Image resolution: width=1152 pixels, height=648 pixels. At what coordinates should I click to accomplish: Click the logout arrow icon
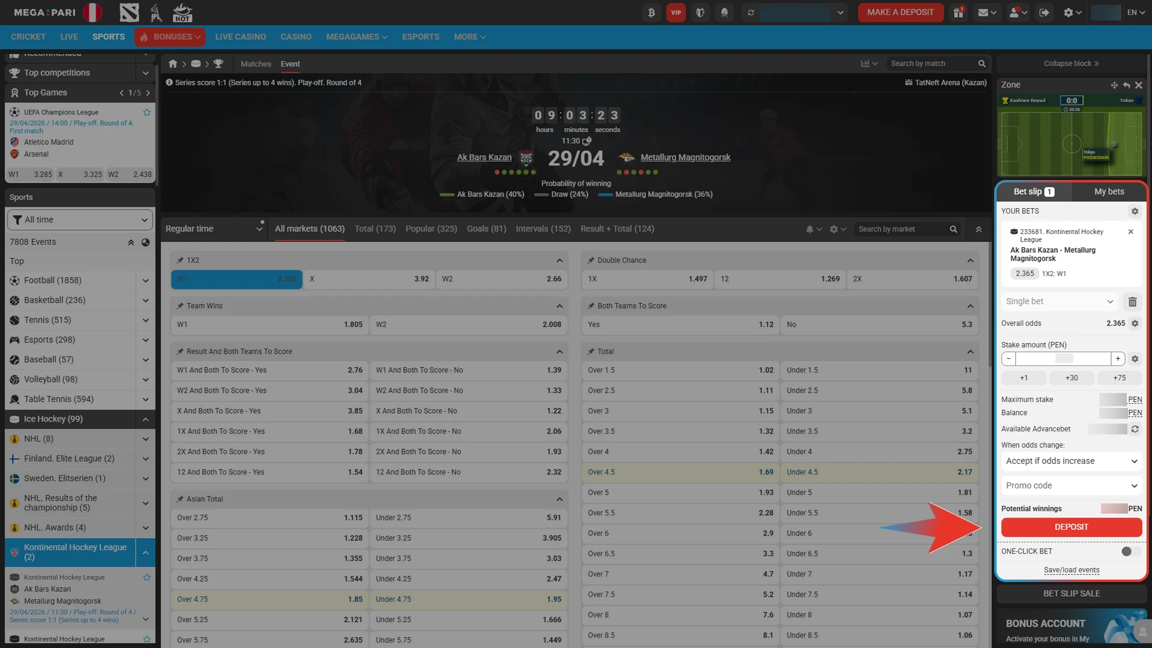[1045, 13]
